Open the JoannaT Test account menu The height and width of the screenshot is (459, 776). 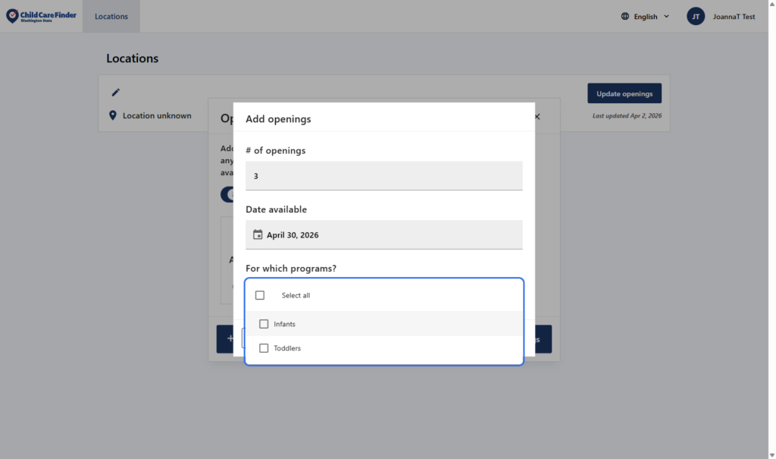[733, 17]
